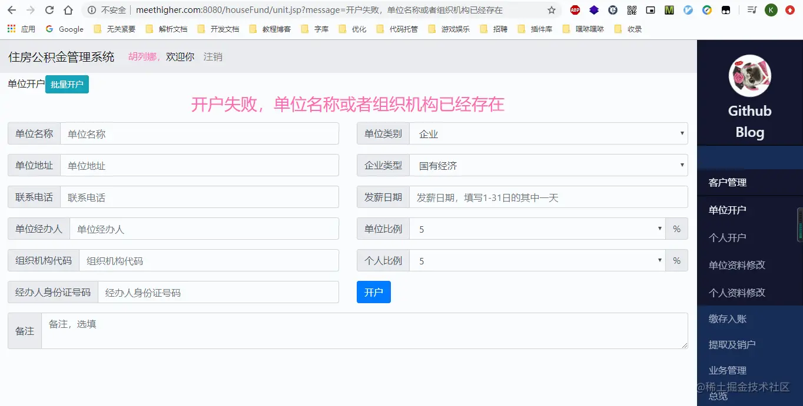Open the 字库 bookmark folder

(315, 29)
